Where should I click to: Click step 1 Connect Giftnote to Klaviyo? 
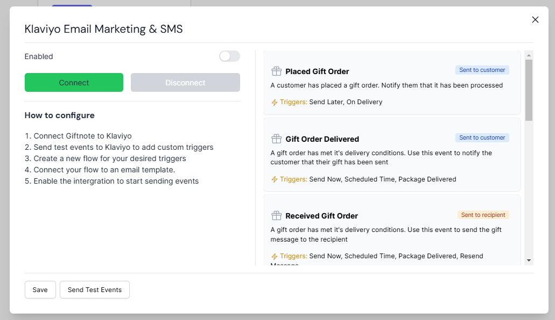coord(78,136)
